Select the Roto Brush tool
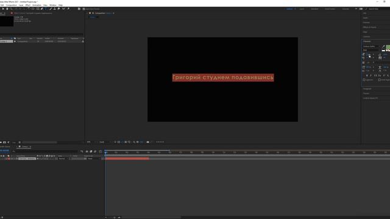This screenshot has height=219, width=390. 63,9
